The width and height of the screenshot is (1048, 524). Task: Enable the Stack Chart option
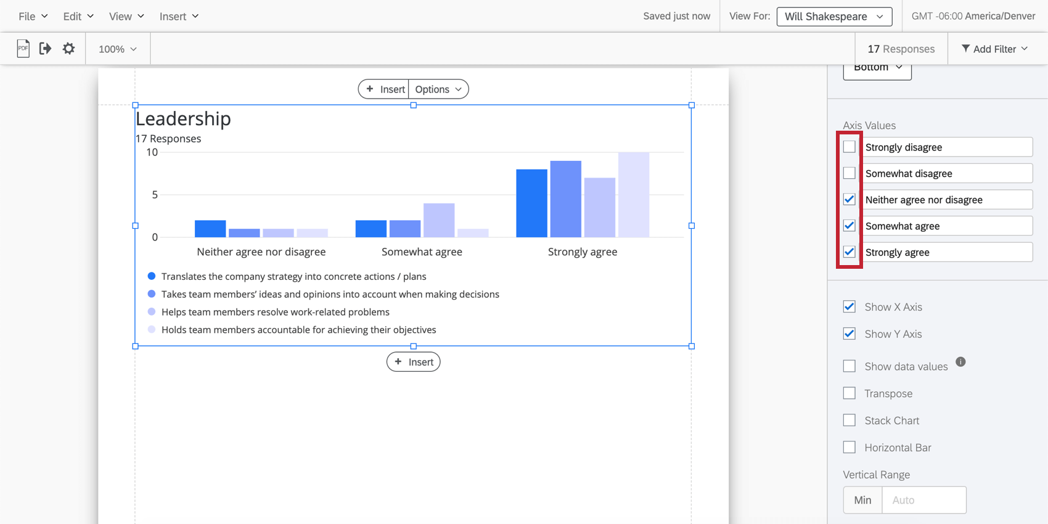point(849,420)
